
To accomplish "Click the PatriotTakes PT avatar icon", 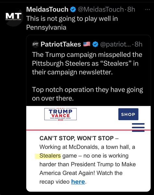I will pyautogui.click(x=36, y=44).
